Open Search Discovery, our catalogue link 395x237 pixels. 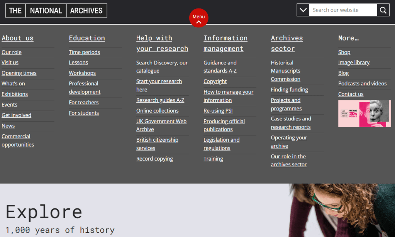(x=162, y=67)
